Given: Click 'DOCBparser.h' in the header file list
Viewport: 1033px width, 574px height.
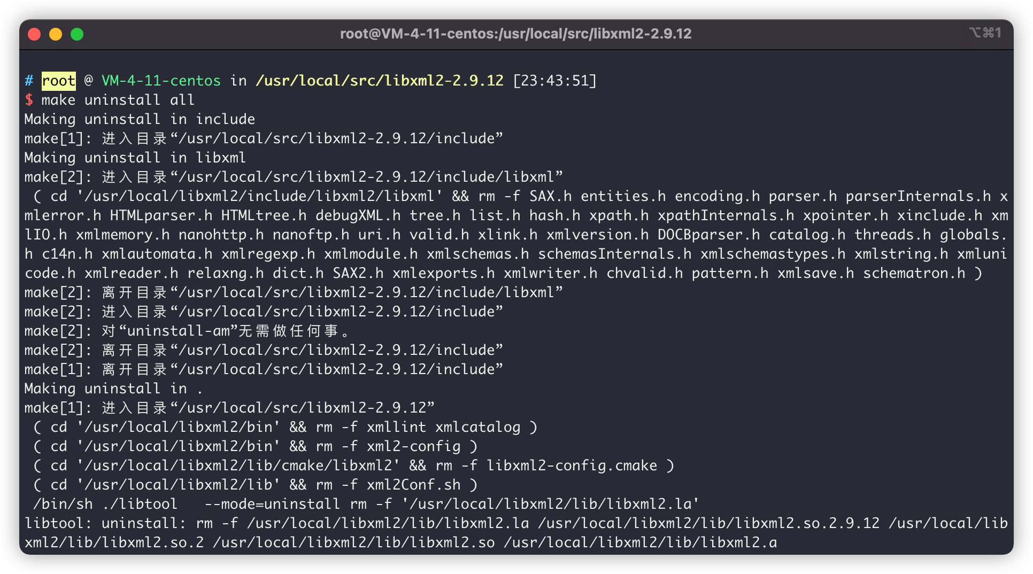Looking at the screenshot, I should 708,235.
